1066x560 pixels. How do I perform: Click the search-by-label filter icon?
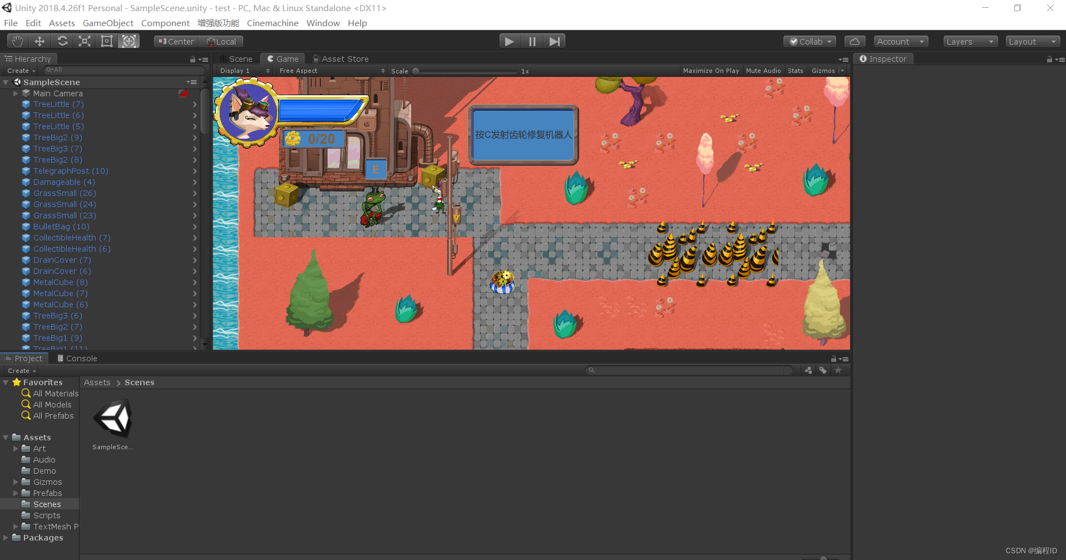[823, 370]
